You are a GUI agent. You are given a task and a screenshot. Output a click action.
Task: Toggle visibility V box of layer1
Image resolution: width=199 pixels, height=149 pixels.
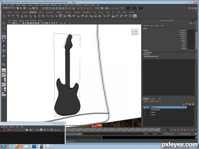[x=145, y=115]
